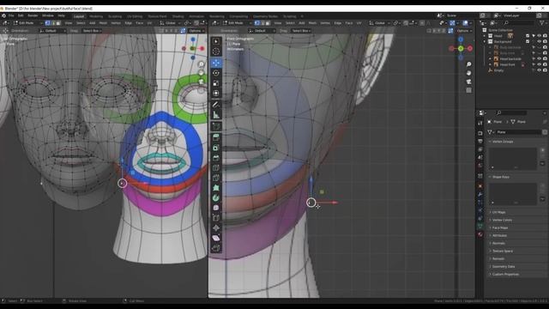Select the Extrude Region tool
The width and height of the screenshot is (549, 309).
(216, 137)
